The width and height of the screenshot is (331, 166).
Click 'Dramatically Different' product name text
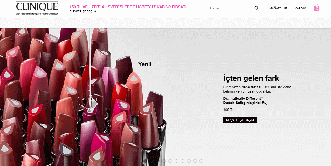(245, 101)
